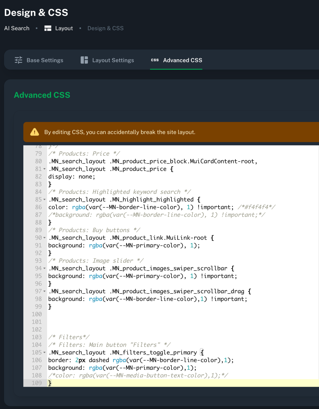Screen dimensions: 319x409
Task: Click the Layout breadcrumb icon
Action: pos(48,28)
